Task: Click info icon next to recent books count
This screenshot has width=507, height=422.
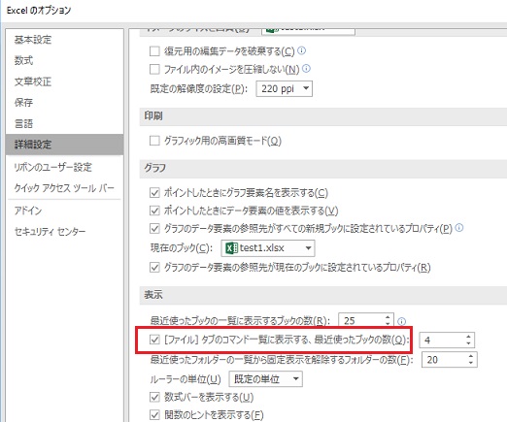Action: click(401, 321)
